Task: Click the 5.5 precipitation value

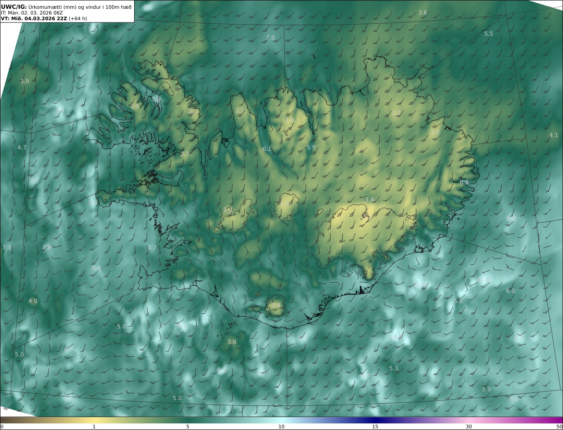Action: click(488, 34)
